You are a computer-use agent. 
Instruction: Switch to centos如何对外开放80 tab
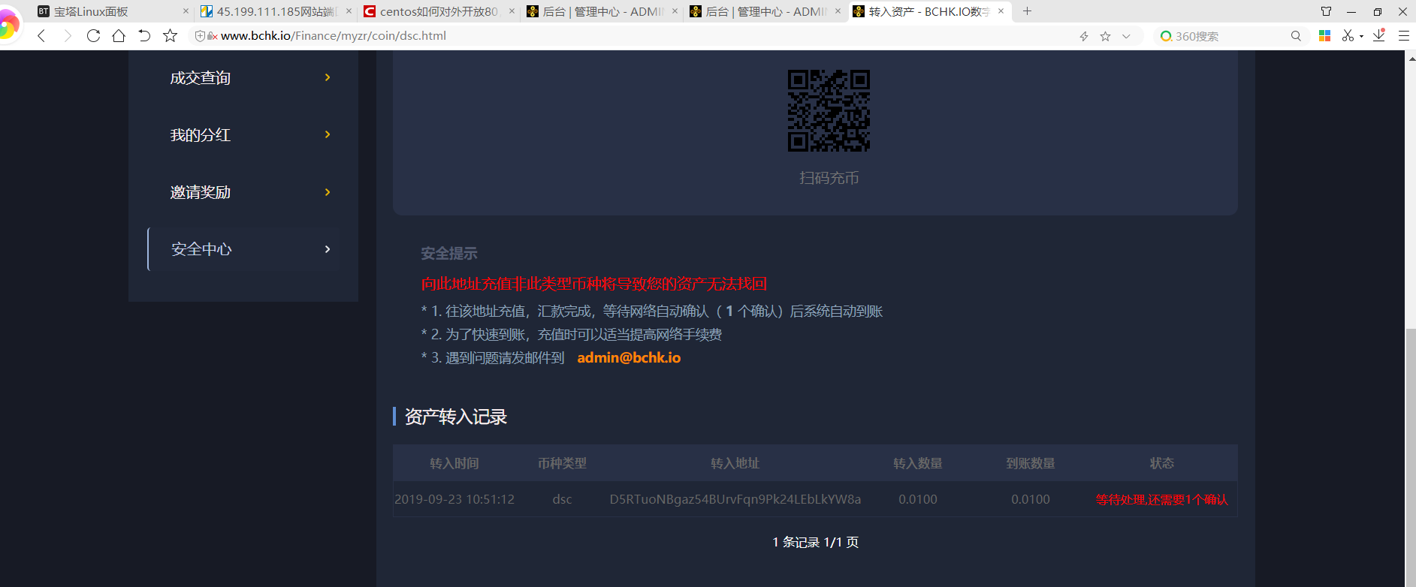437,11
